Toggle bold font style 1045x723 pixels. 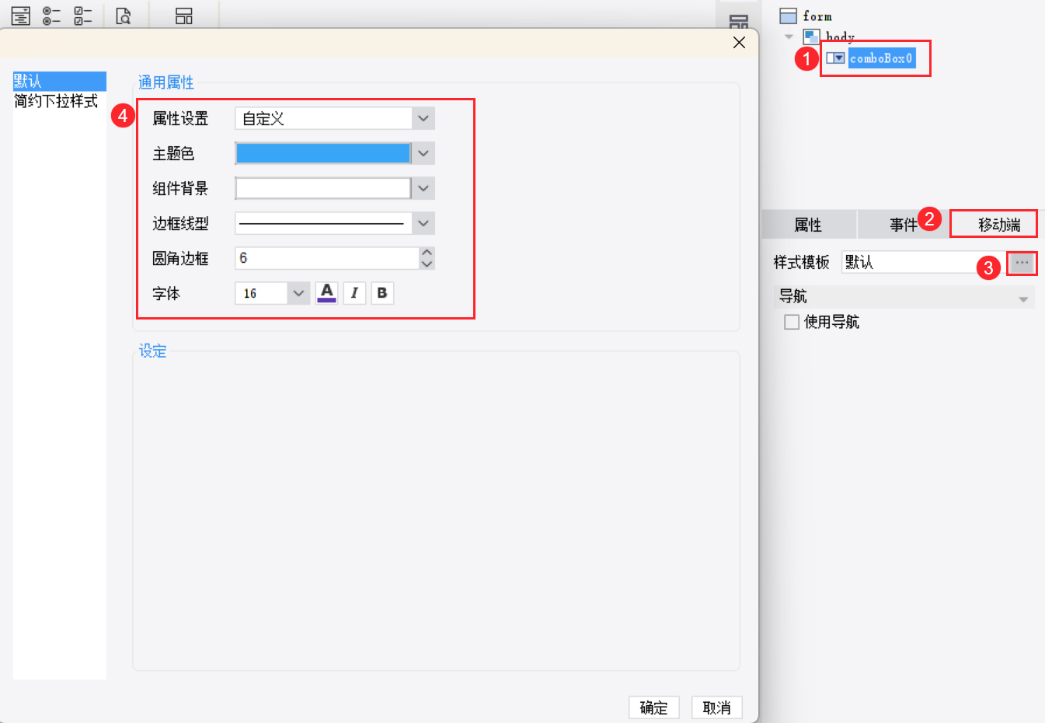pos(382,293)
